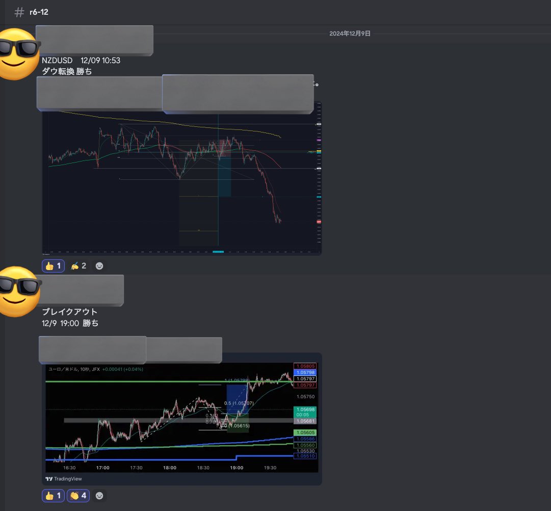Click the 2024年12月9日 date divider

(x=350, y=34)
